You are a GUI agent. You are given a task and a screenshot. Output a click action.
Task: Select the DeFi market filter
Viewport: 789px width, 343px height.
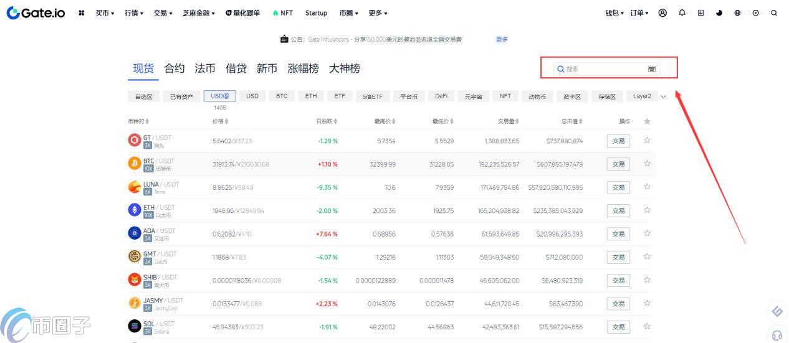point(441,96)
